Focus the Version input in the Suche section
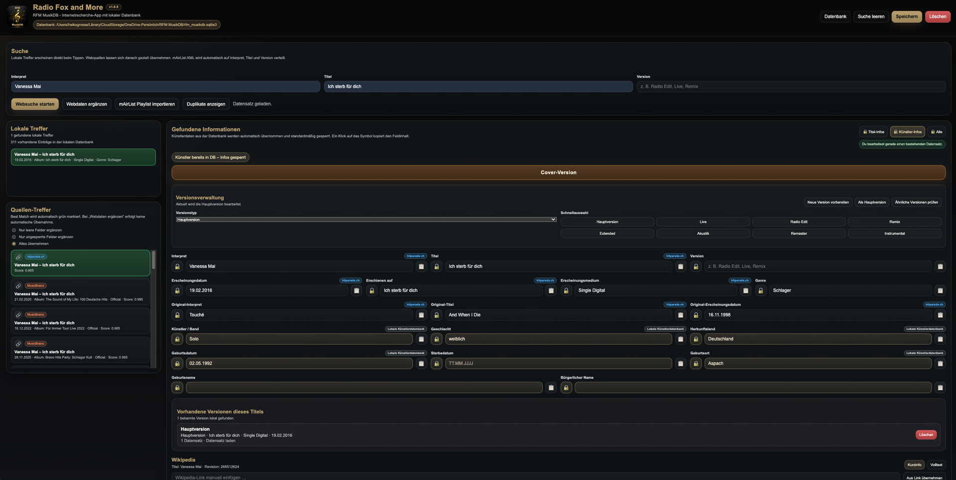 [791, 87]
